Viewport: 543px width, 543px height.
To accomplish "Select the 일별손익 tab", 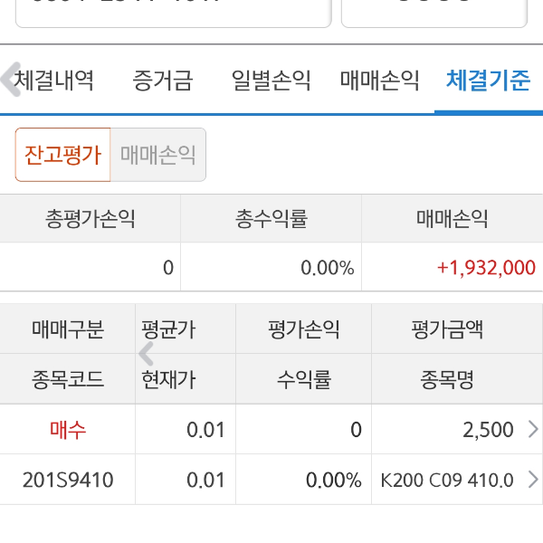I will (271, 81).
